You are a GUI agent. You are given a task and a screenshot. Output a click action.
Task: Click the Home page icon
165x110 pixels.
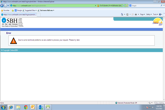(122, 14)
